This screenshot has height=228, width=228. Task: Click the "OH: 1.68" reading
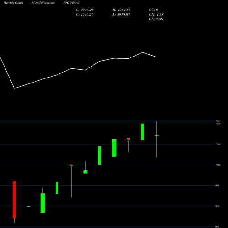(156, 15)
